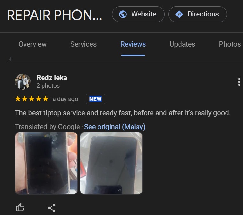Open reviewer name Redz Ieka

click(x=52, y=78)
